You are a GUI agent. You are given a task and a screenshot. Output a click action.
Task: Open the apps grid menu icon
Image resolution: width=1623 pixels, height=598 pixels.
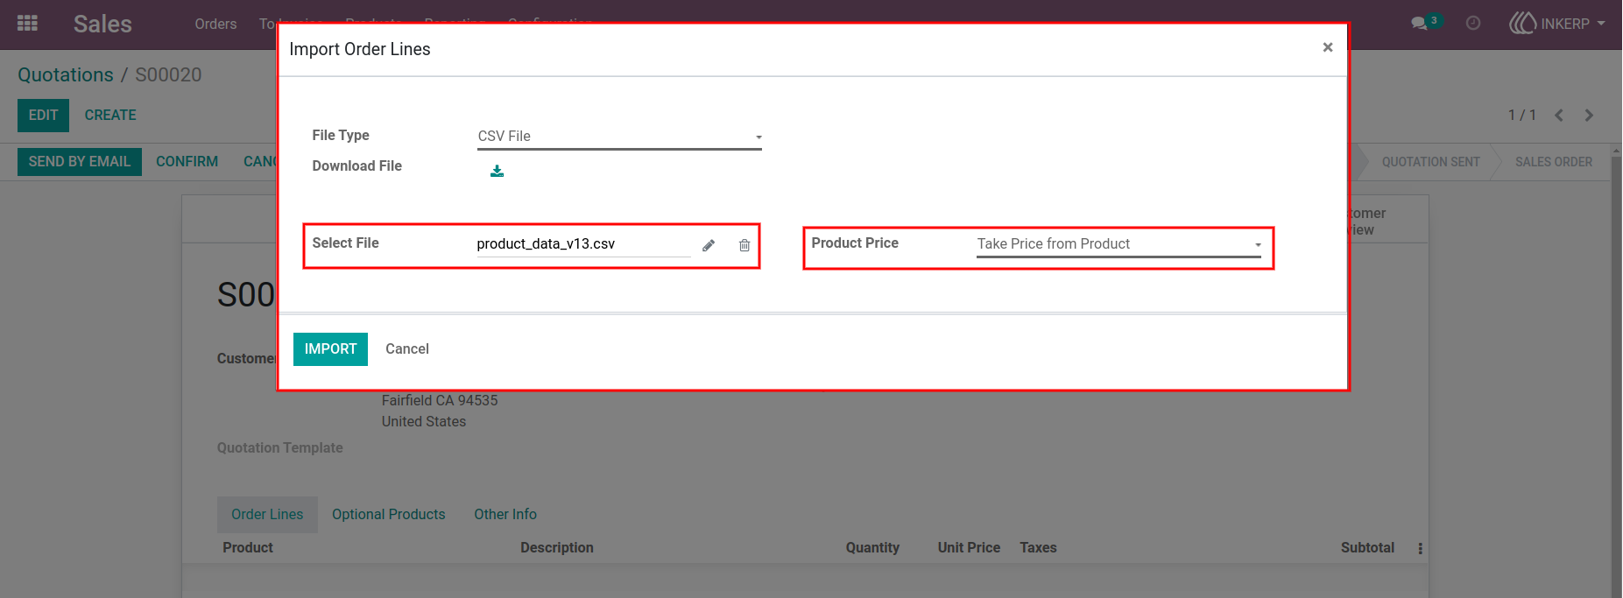click(x=27, y=24)
